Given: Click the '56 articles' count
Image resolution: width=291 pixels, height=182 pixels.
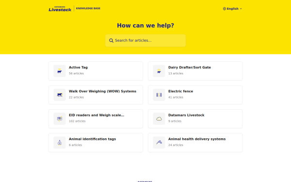Looking at the screenshot, I should point(76,74).
